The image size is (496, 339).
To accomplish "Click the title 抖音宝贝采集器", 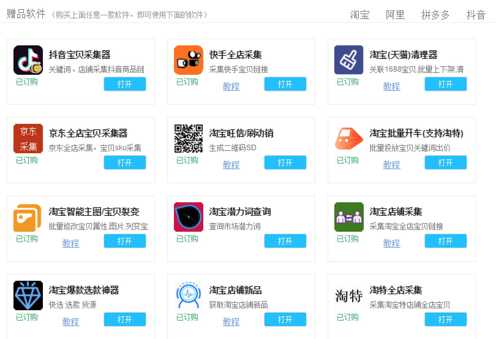I will point(80,55).
